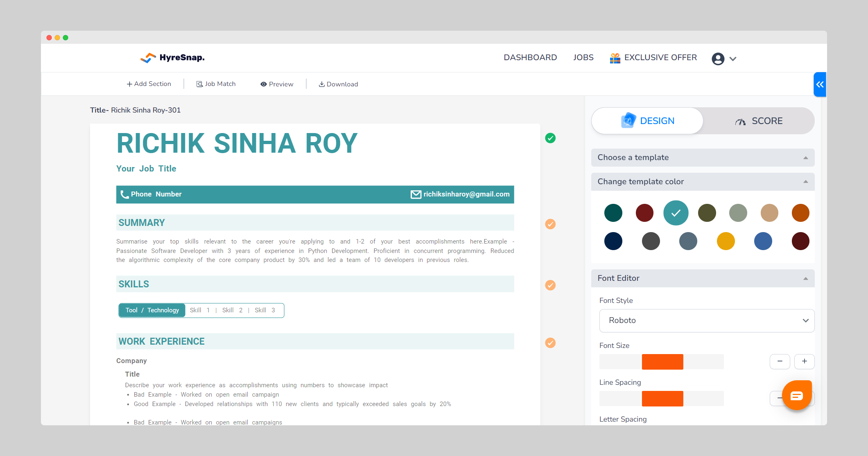Pick the dark teal color swatch
The height and width of the screenshot is (456, 868).
point(613,213)
